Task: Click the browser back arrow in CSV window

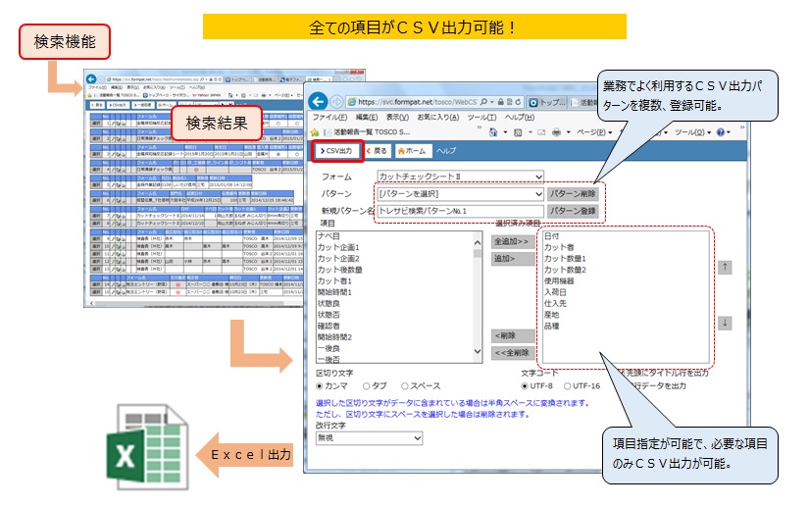Action: (x=319, y=102)
